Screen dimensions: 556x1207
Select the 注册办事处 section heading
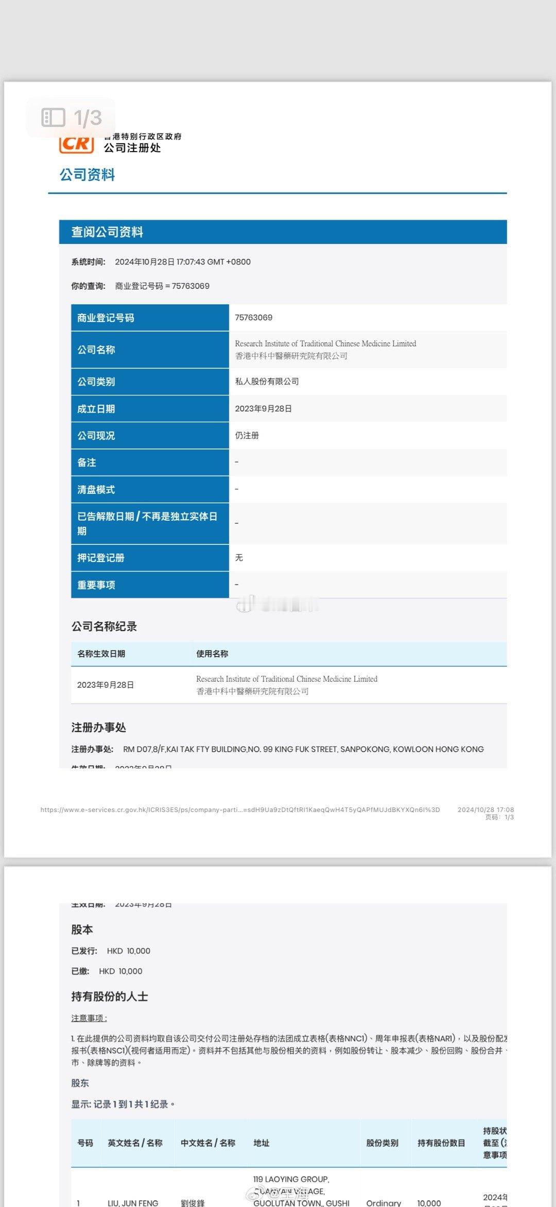point(99,727)
